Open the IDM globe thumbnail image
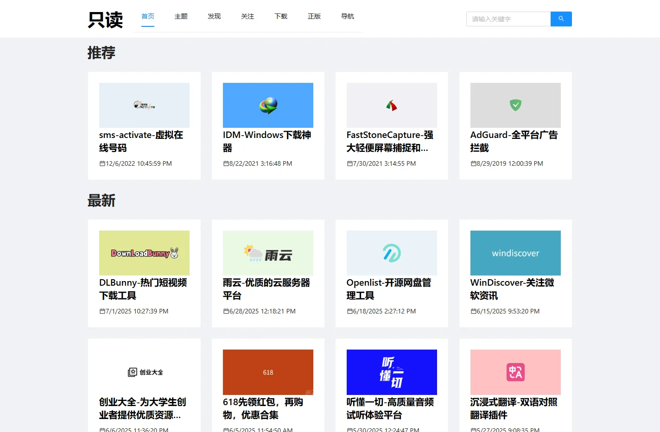Screen dimensions: 660x432 point(268,105)
